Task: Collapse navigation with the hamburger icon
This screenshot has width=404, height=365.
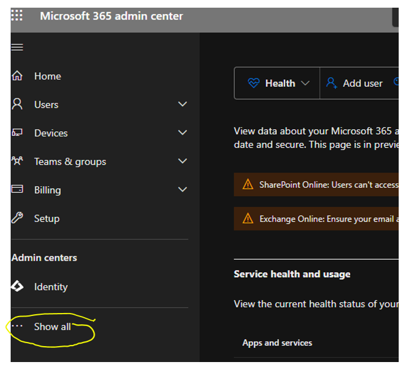Action: click(x=17, y=47)
